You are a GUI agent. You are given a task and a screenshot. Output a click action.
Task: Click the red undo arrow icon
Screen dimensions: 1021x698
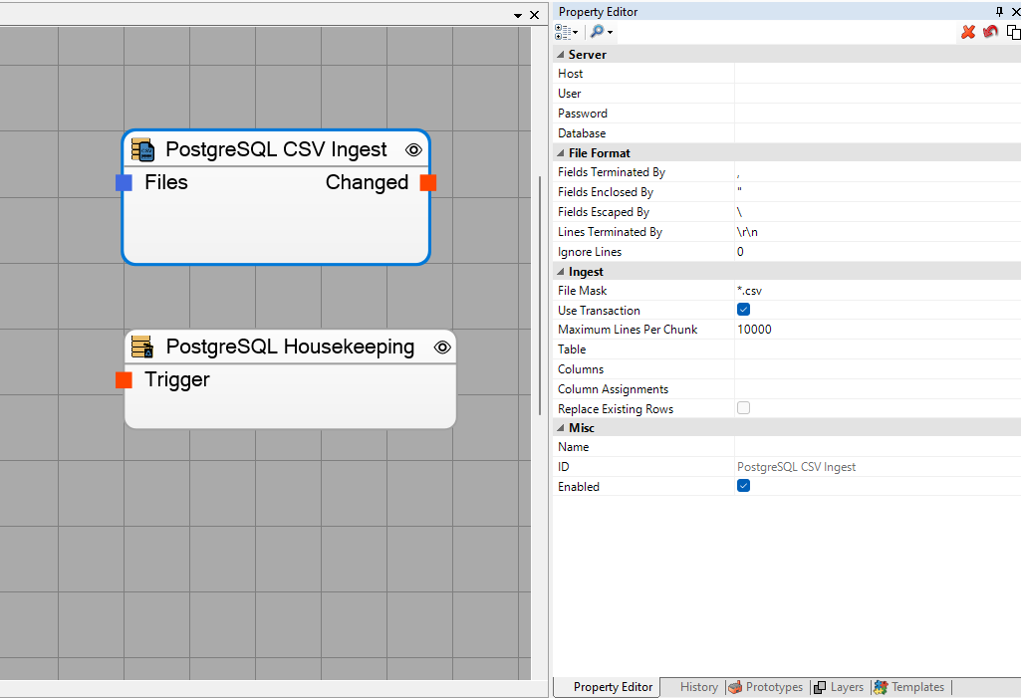click(x=990, y=31)
